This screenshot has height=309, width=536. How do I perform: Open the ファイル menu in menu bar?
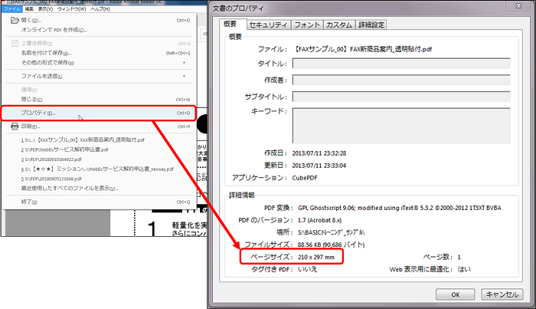click(11, 9)
